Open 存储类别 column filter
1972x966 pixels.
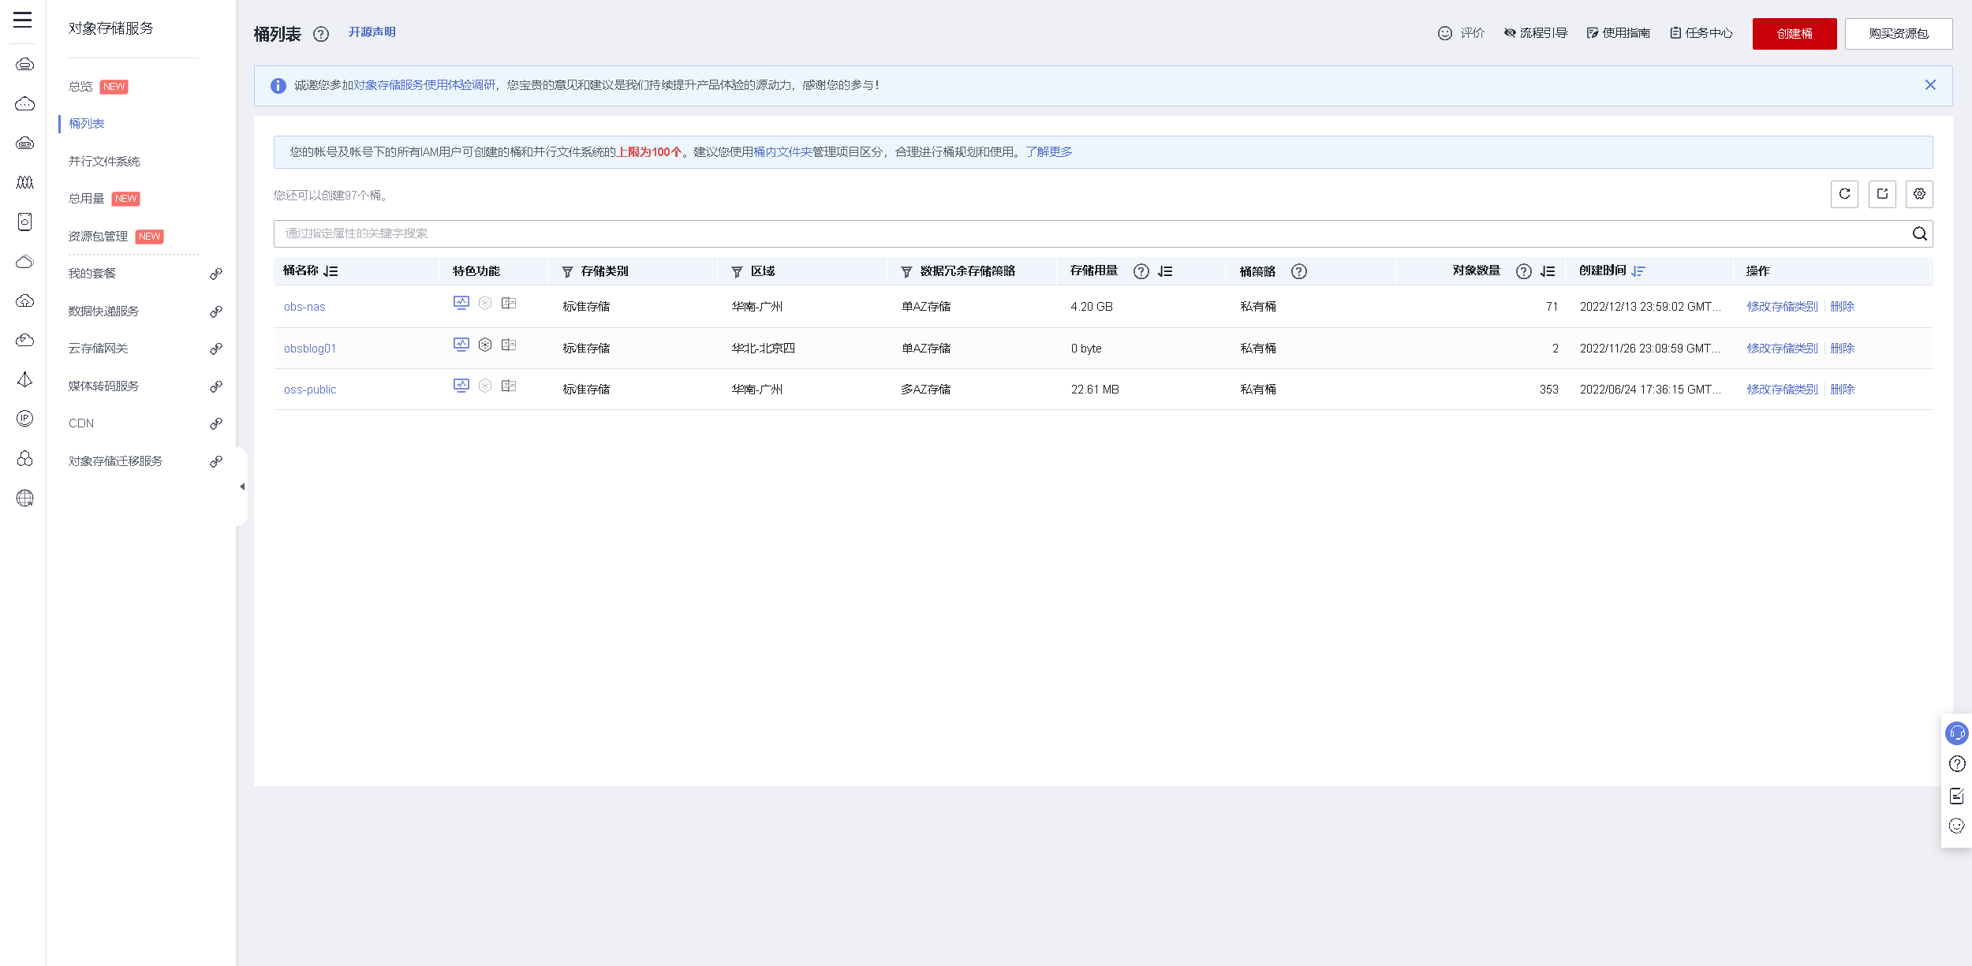567,272
